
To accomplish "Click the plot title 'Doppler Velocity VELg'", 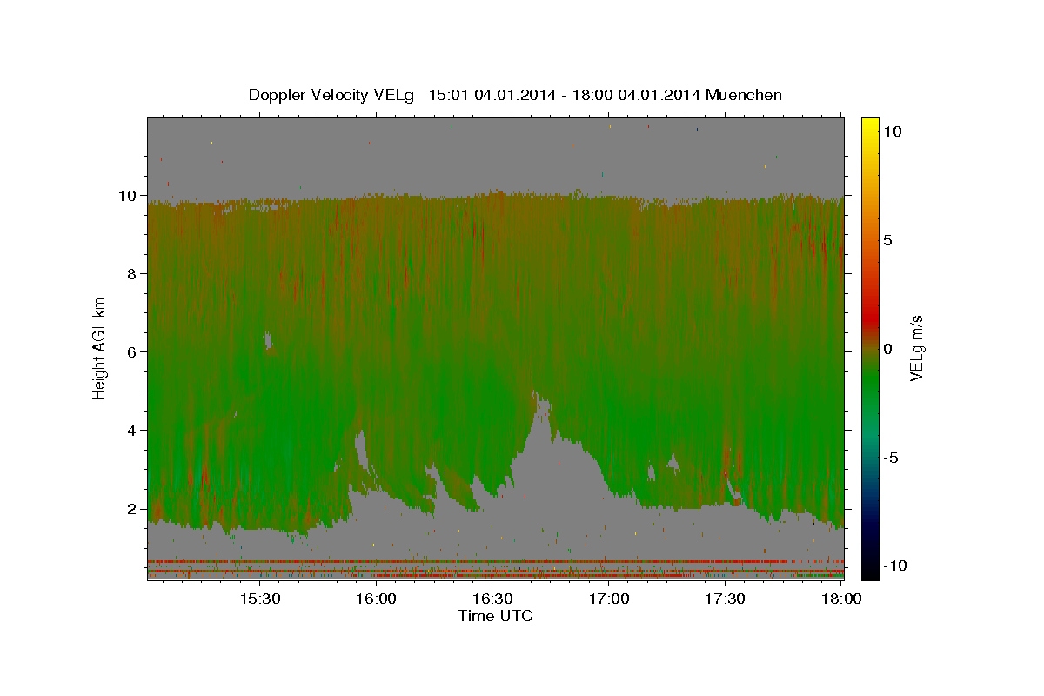I will click(x=331, y=95).
